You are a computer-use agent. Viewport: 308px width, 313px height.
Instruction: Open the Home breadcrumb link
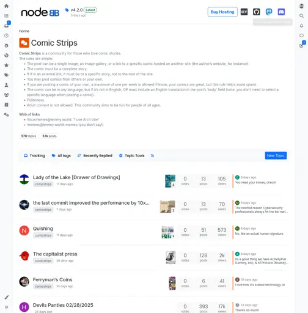point(24,31)
